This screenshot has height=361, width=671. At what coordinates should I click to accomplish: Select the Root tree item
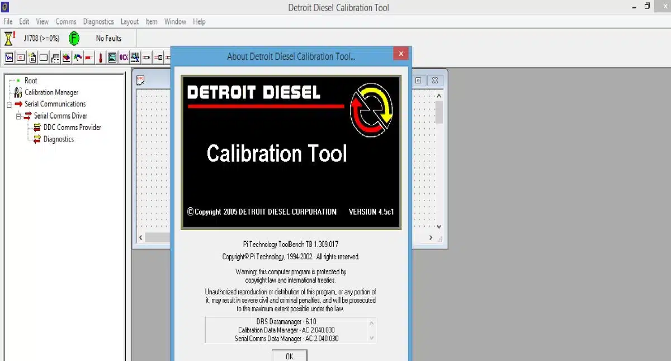(31, 81)
